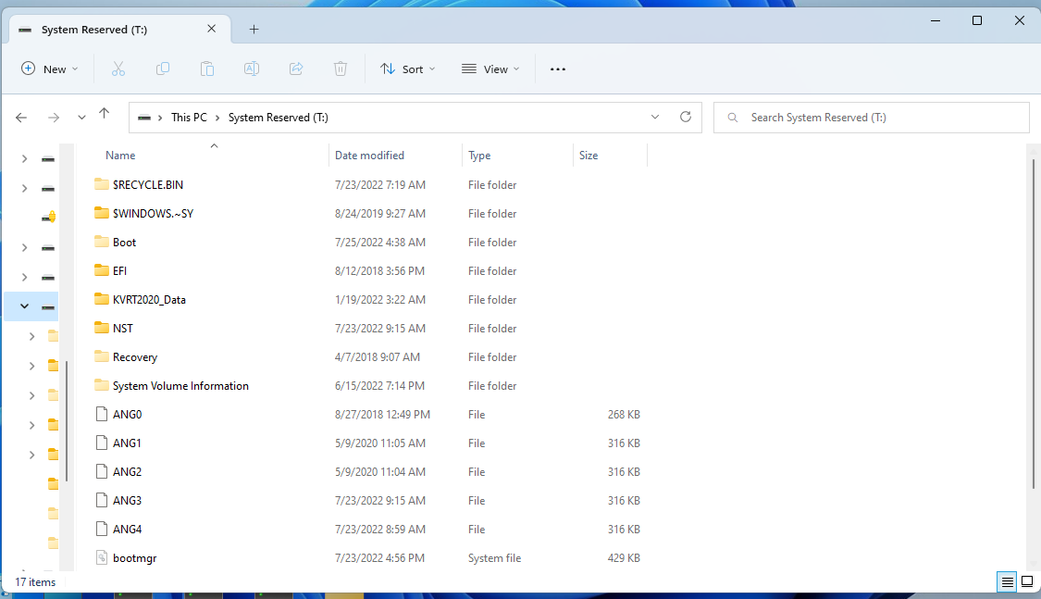Open the New item dropdown
Viewport: 1041px width, 599px height.
coord(50,69)
